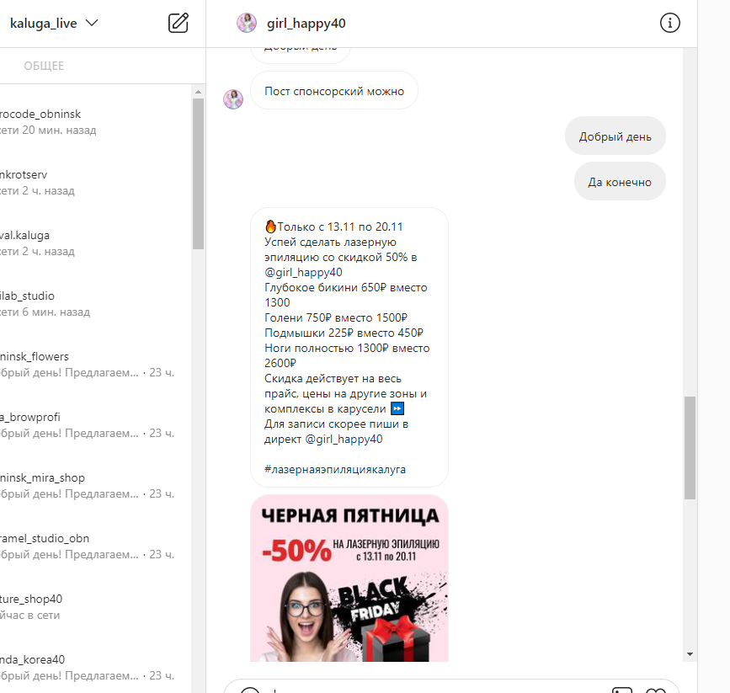Viewport: 730px width, 693px height.
Task: Switch to the ОБЩЕЕ tab
Action: coord(44,66)
